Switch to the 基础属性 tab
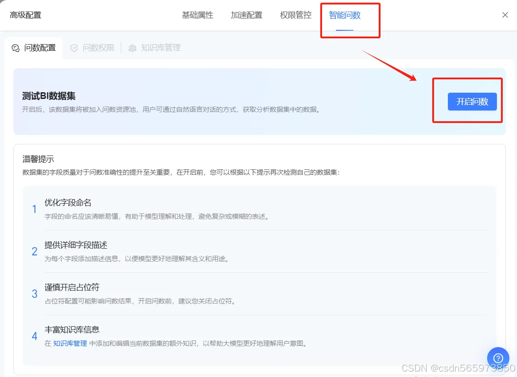The image size is (517, 377). pos(198,15)
